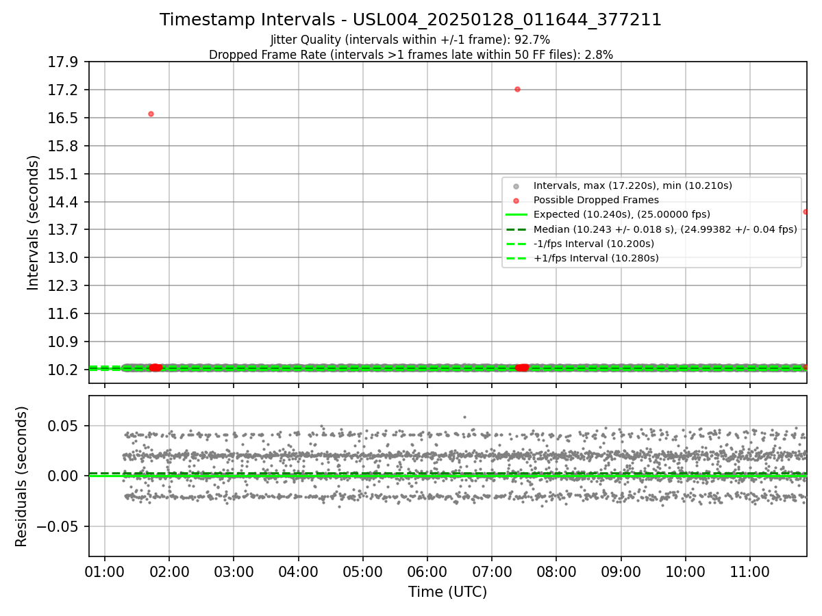Click the 'Time (UTC)' x-axis label
The width and height of the screenshot is (822, 616).
point(448,592)
